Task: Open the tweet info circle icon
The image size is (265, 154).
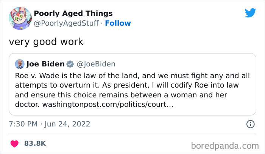Action: [x=250, y=124]
